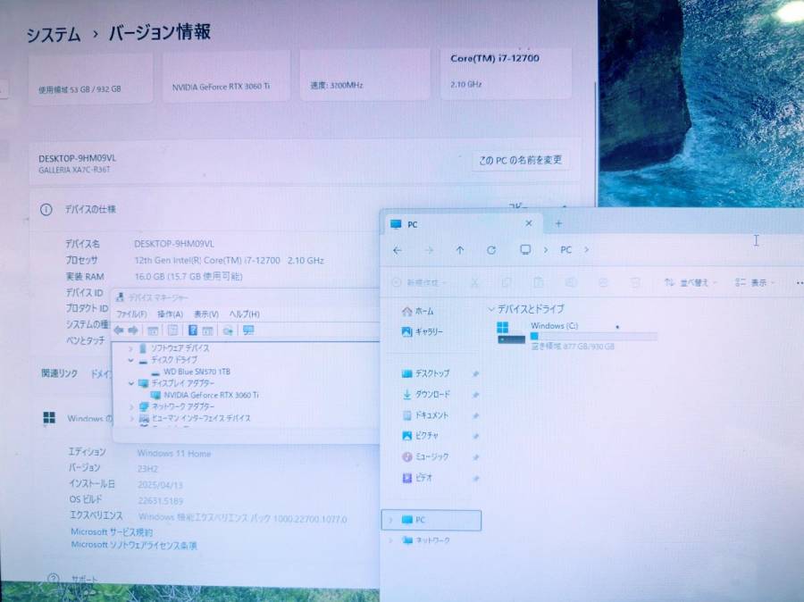Click the ギャラリー gallery icon in sidebar
This screenshot has width=804, height=602.
point(407,331)
